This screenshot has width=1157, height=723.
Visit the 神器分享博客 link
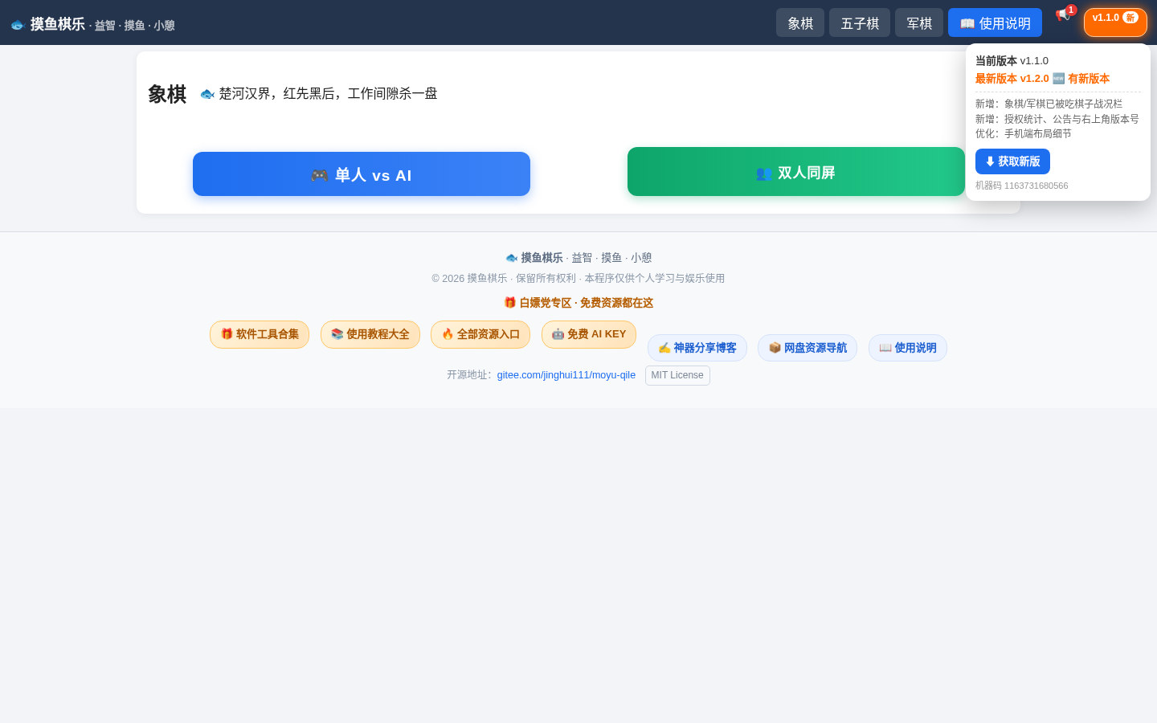pos(697,348)
